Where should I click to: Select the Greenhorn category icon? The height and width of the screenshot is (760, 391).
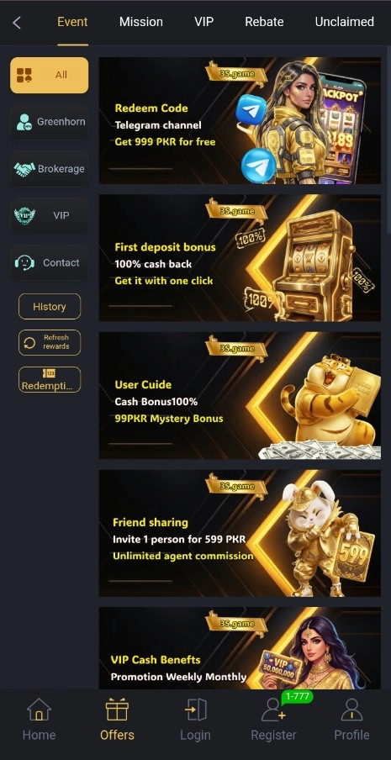point(24,122)
